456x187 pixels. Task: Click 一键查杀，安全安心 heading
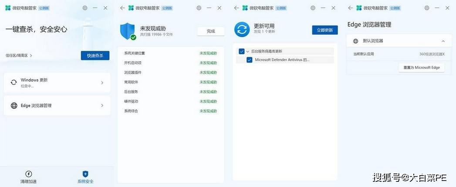[36, 29]
